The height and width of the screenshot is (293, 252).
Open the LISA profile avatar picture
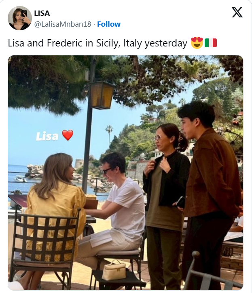point(20,18)
